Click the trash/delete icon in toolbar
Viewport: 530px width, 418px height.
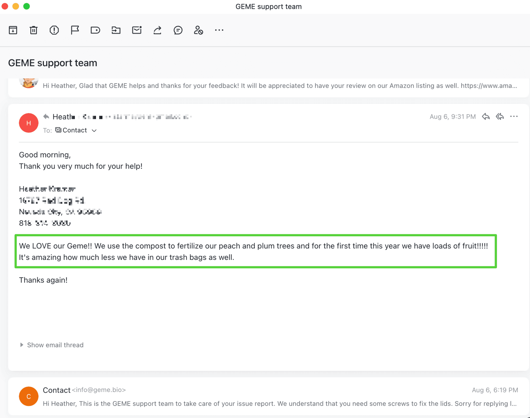click(33, 30)
